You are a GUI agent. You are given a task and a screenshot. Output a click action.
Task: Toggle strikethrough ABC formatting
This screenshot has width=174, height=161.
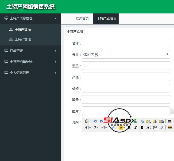[149, 127]
